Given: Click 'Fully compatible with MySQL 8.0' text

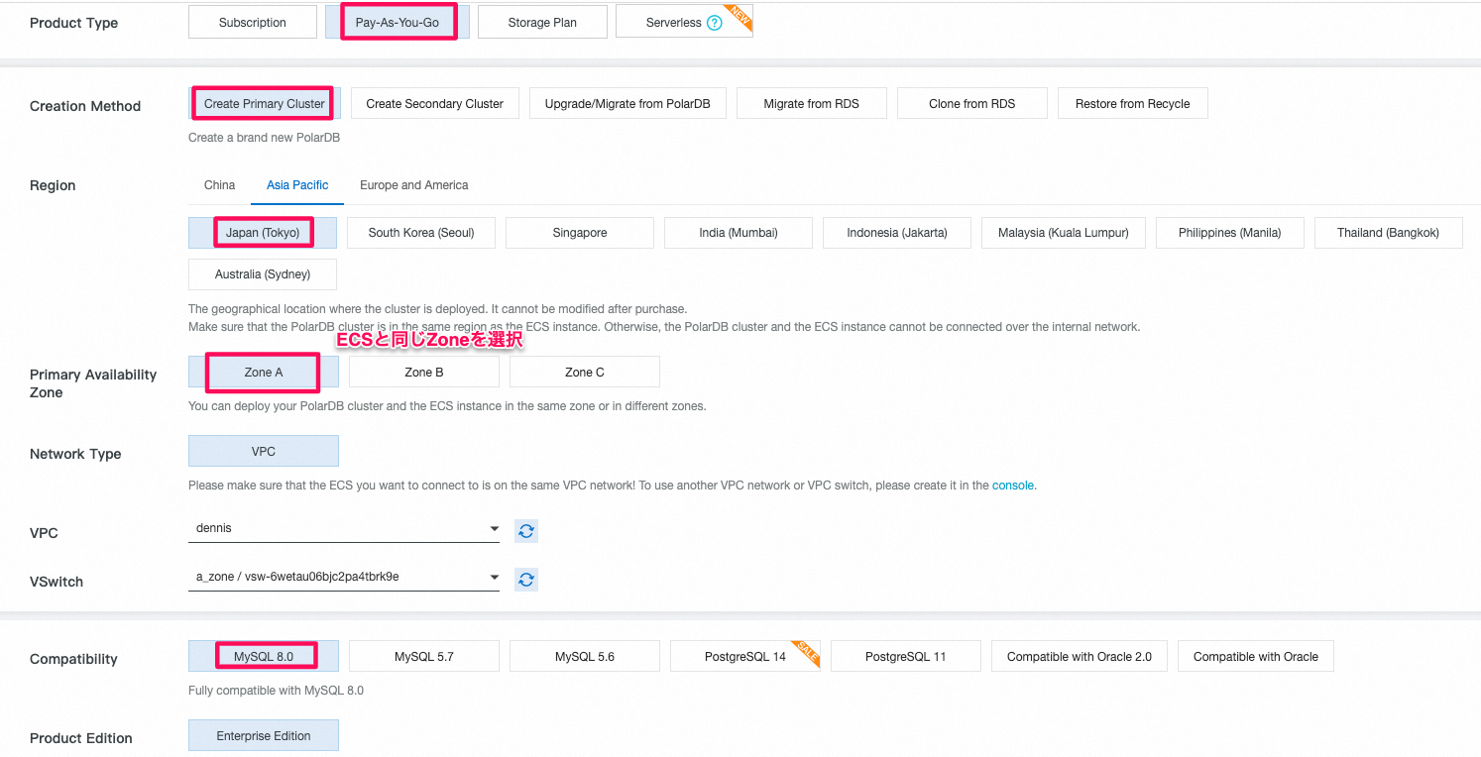Looking at the screenshot, I should click(x=277, y=691).
